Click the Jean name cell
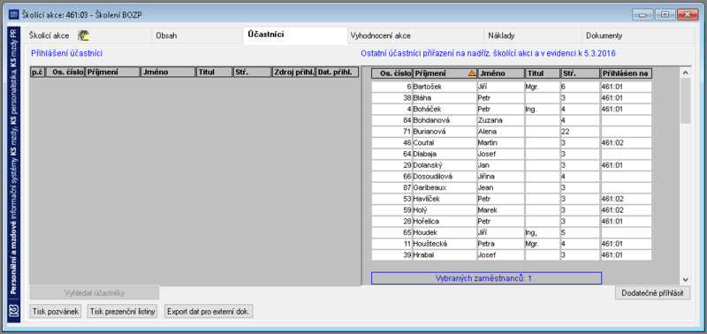707x334 pixels. tap(500, 187)
